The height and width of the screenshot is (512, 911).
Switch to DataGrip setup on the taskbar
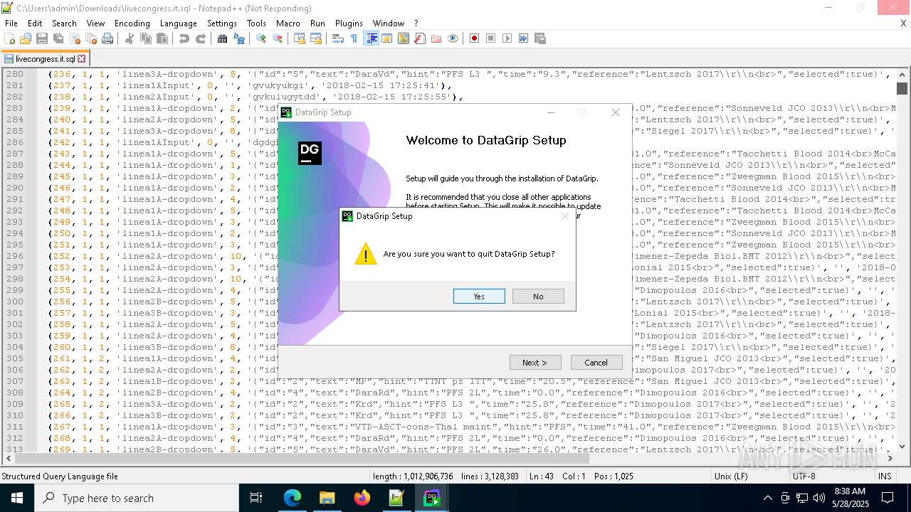coord(431,498)
